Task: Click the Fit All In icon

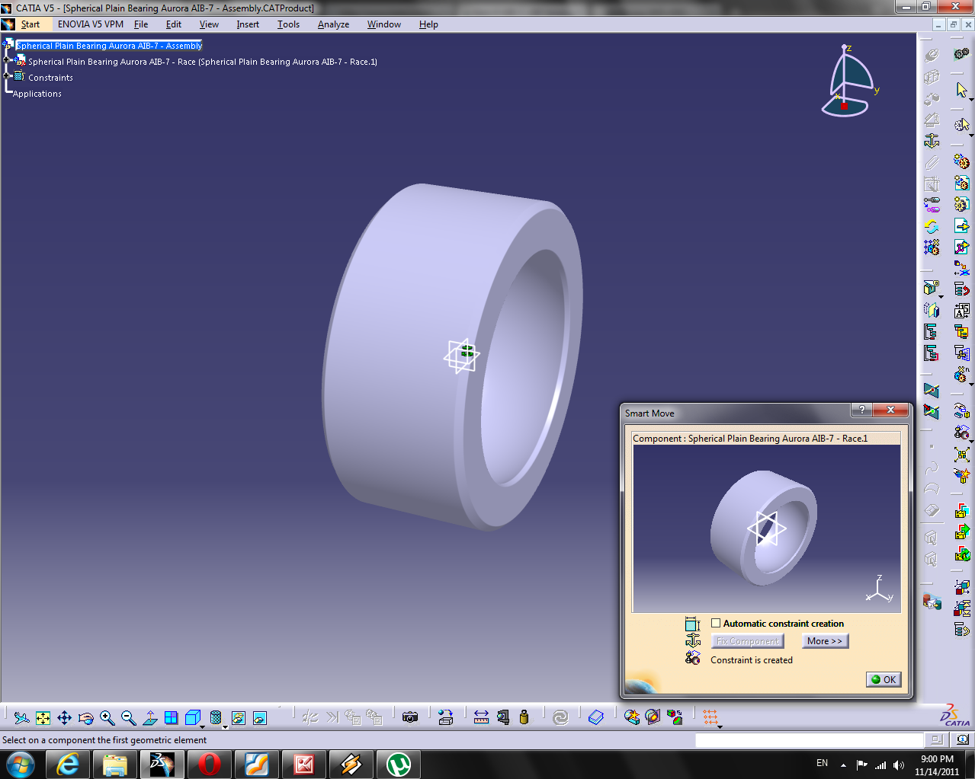Action: [x=43, y=717]
